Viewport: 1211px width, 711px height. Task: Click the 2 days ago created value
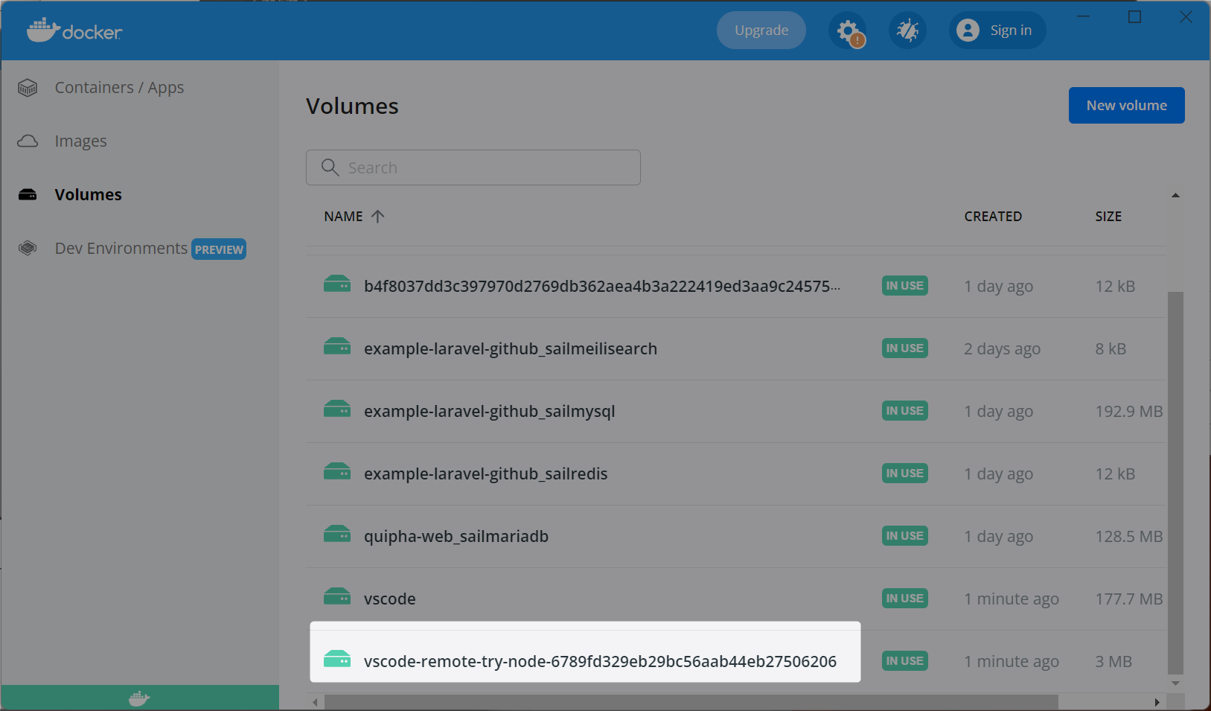coord(1003,350)
